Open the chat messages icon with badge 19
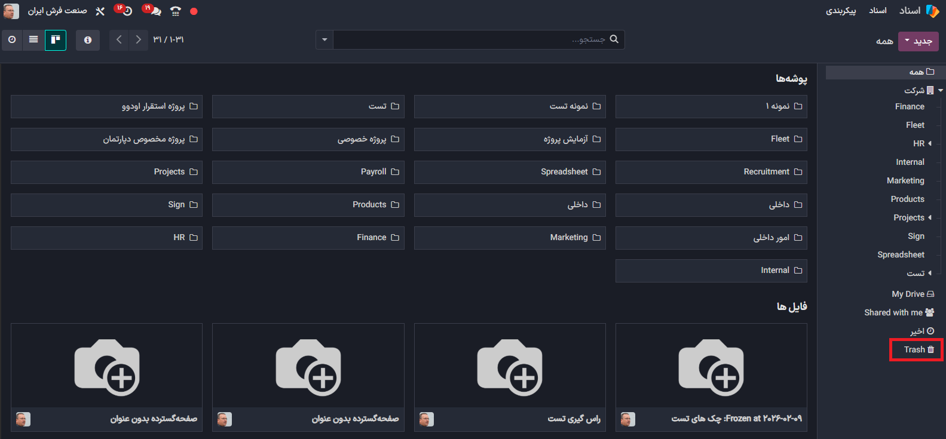The width and height of the screenshot is (946, 439). click(153, 11)
